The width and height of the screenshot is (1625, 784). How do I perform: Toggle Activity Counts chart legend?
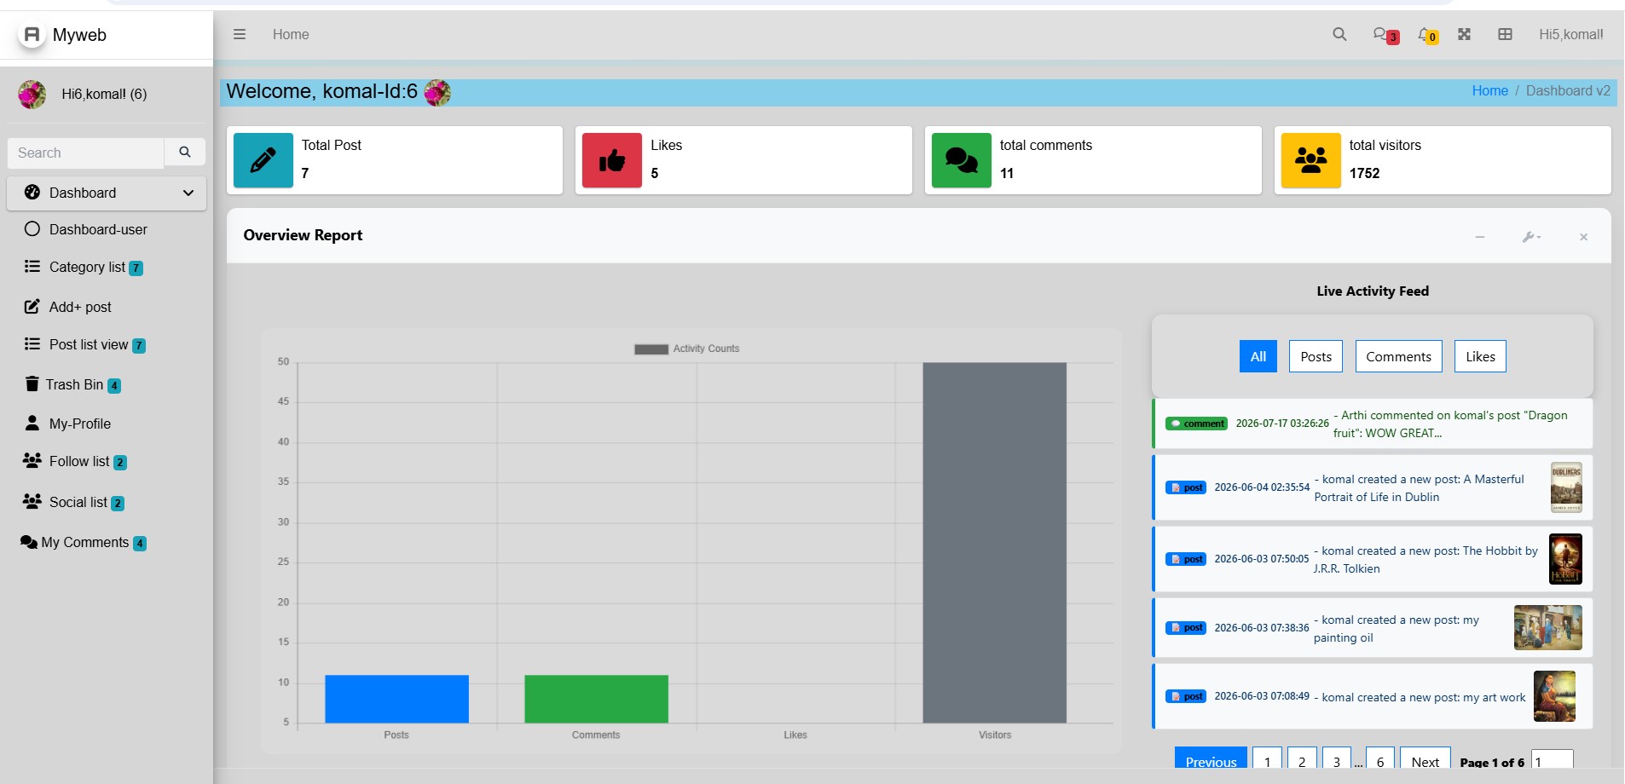click(687, 349)
